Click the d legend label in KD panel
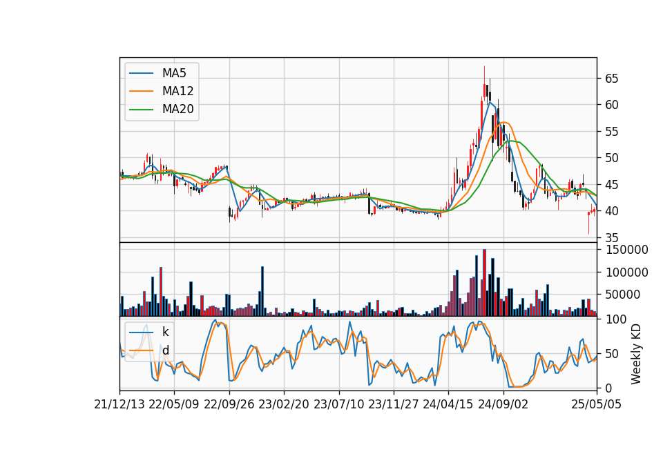Screen dimensions: 663x476 (165, 350)
